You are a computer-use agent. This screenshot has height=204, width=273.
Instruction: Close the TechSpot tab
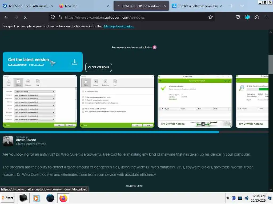52,6
